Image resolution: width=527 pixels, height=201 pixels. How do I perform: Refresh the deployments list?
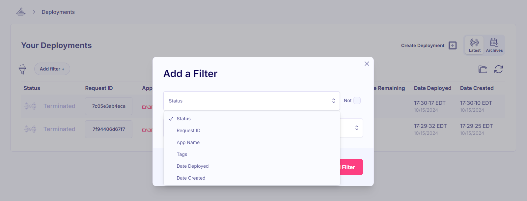click(498, 69)
